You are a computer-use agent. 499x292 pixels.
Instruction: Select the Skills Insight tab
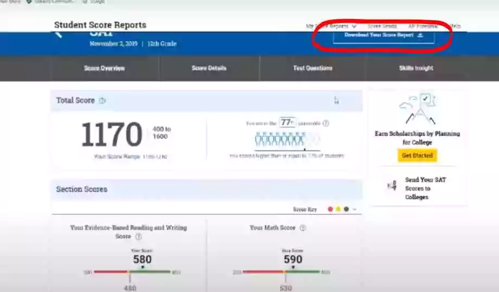(x=416, y=68)
